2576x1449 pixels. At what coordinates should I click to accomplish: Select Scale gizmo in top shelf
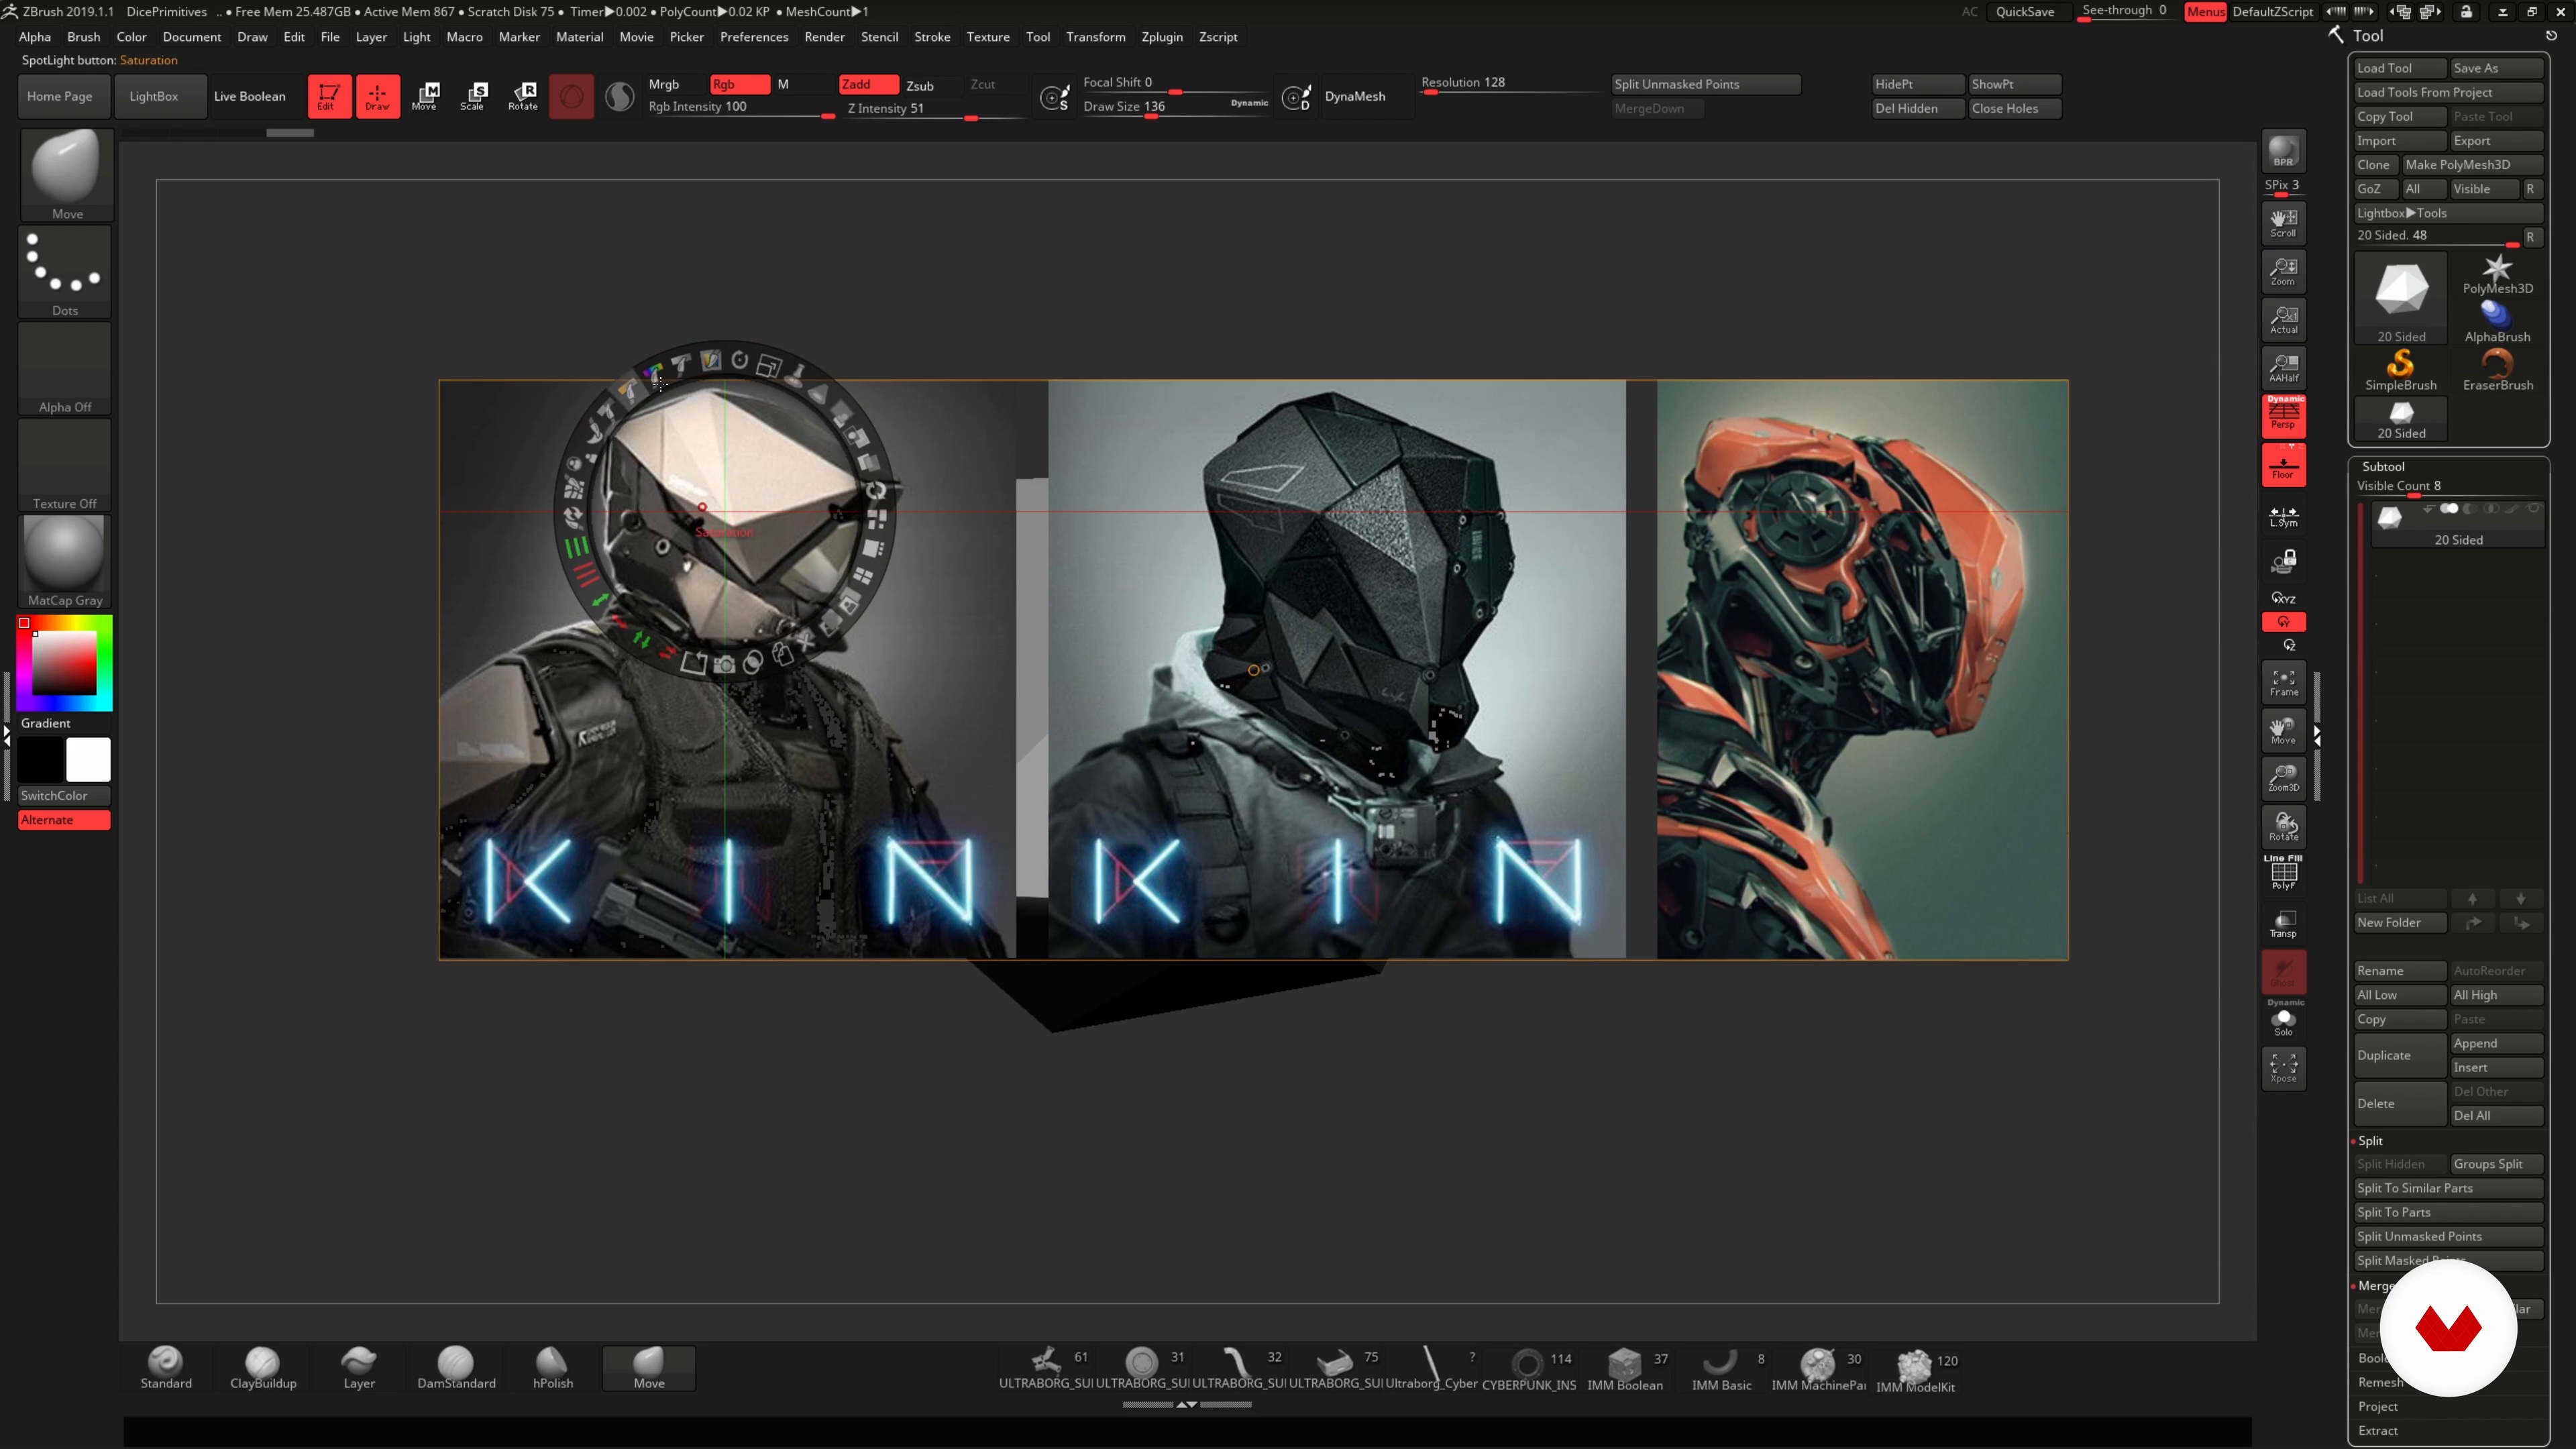tap(473, 96)
